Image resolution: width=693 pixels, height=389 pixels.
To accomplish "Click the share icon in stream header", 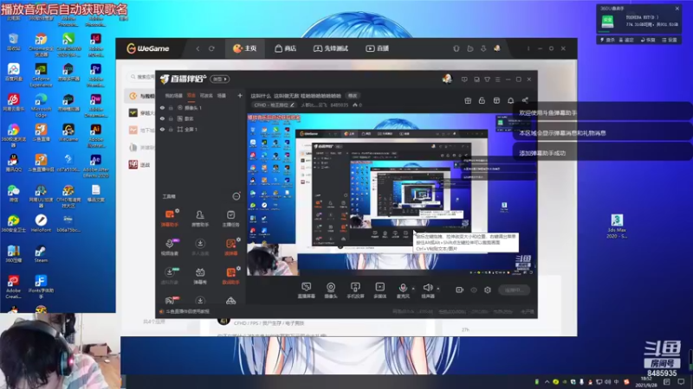I will click(x=525, y=100).
